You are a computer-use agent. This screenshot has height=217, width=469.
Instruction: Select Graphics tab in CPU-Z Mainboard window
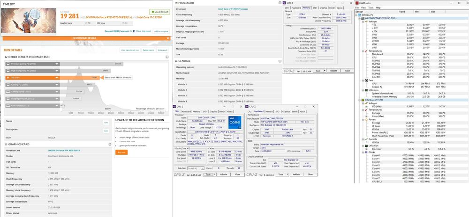(x=286, y=111)
